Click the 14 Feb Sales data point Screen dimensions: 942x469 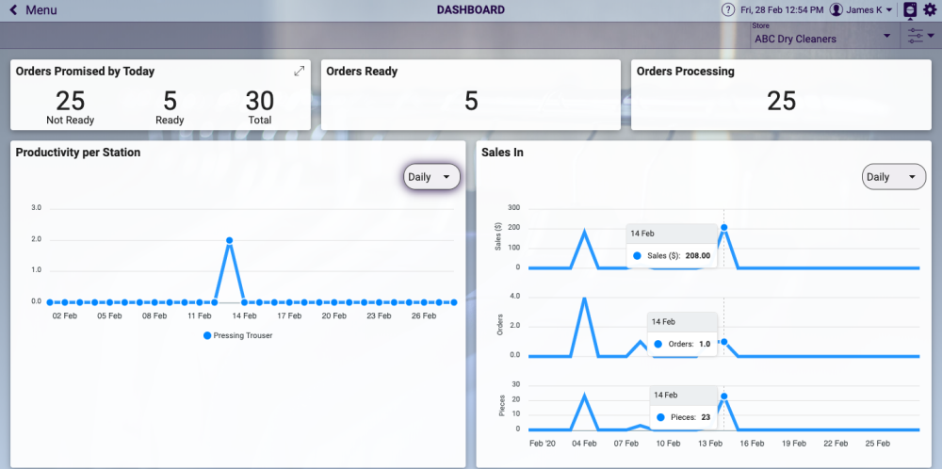click(723, 228)
